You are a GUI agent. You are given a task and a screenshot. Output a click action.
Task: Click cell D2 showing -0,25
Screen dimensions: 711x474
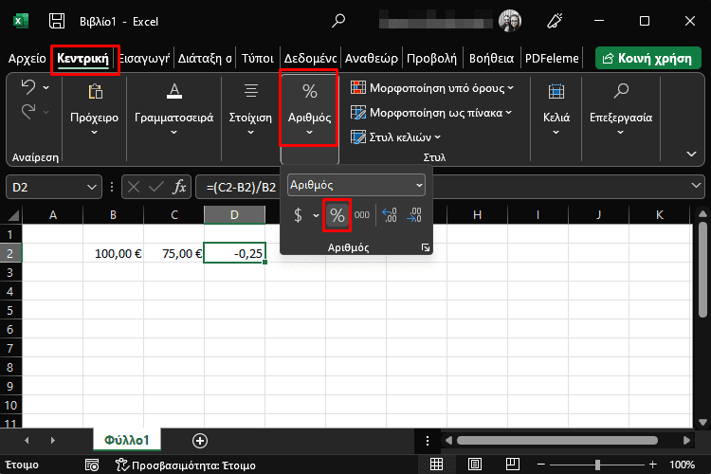click(x=234, y=253)
